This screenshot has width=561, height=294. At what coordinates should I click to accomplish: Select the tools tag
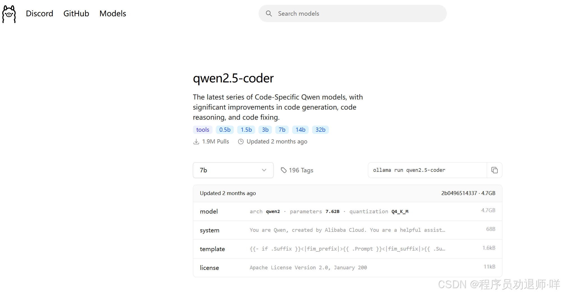click(203, 130)
